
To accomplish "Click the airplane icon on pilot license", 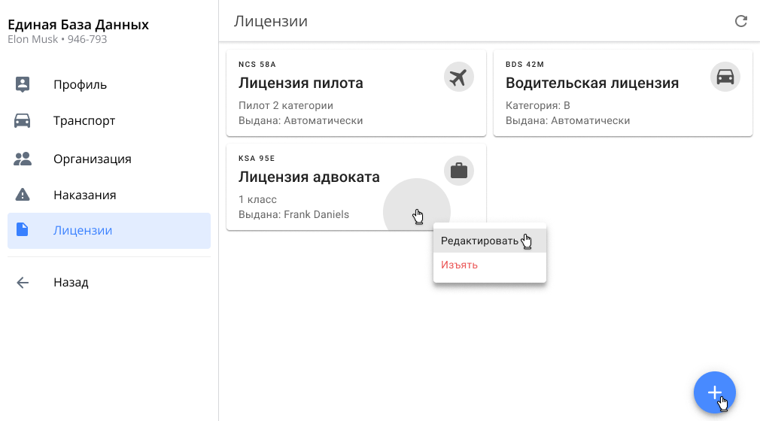I will pyautogui.click(x=458, y=77).
